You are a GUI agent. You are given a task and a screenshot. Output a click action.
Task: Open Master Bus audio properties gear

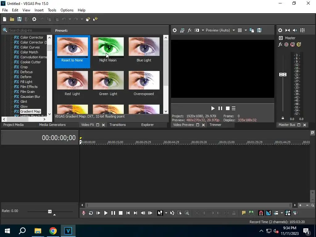[280, 30]
